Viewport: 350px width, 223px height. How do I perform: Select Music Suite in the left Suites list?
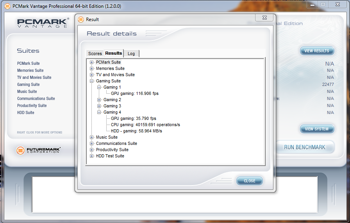[27, 91]
